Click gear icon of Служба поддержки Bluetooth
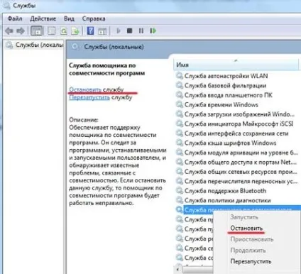 pos(180,191)
